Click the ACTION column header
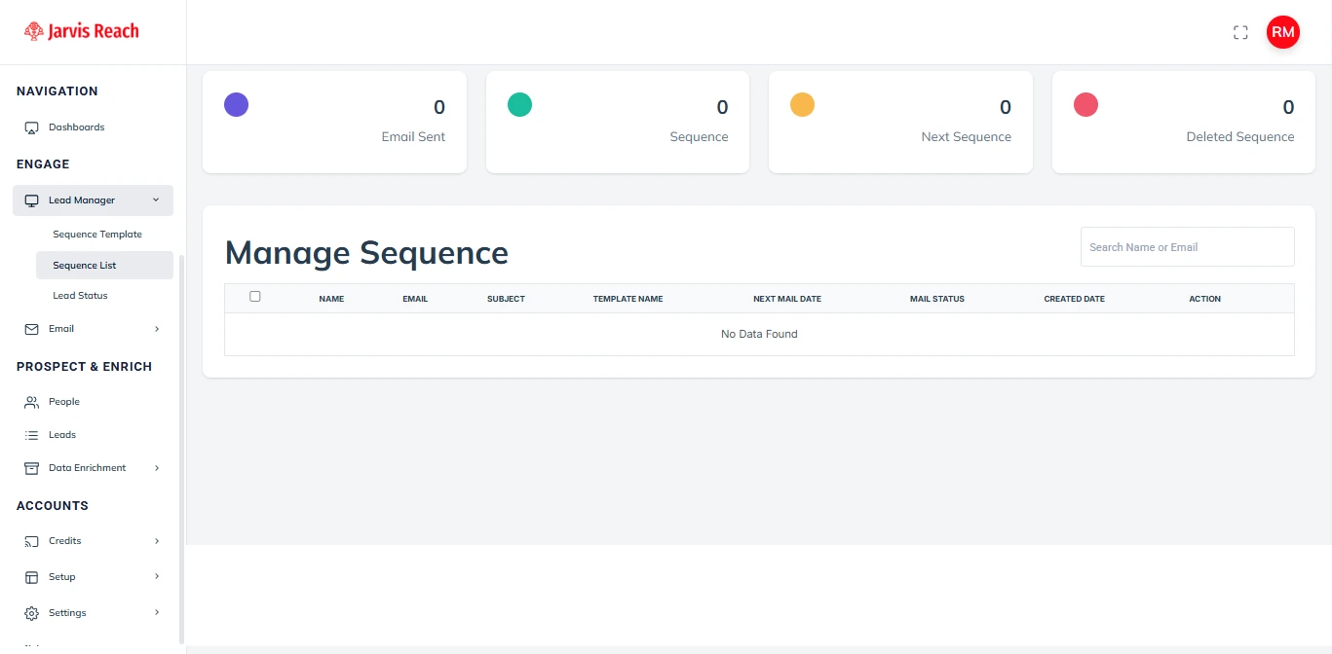This screenshot has width=1332, height=654. pos(1204,299)
